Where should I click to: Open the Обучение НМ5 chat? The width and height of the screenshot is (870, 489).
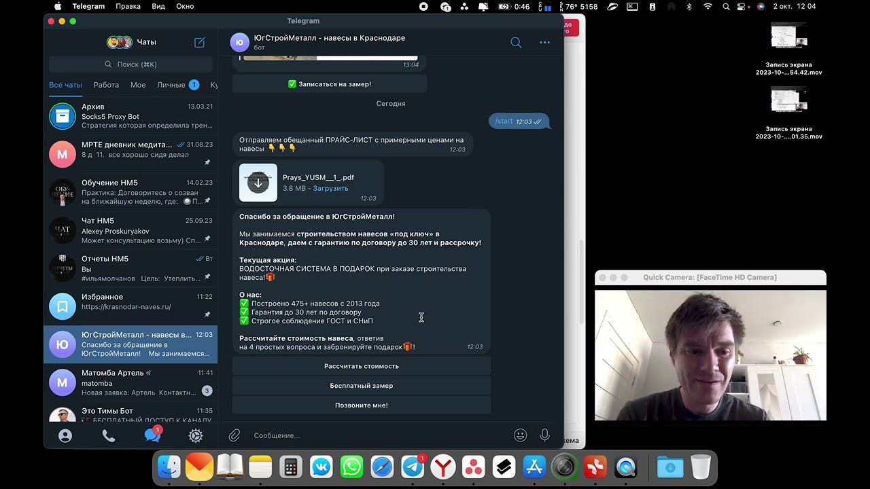click(130, 192)
